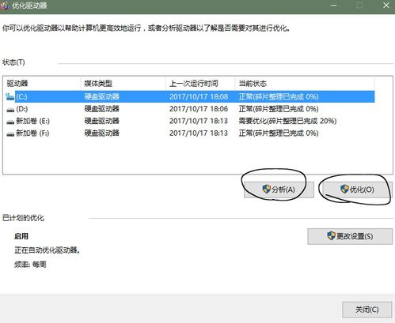Close the dialog via 关闭(C)
Image resolution: width=395 pixels, height=323 pixels.
pyautogui.click(x=367, y=310)
